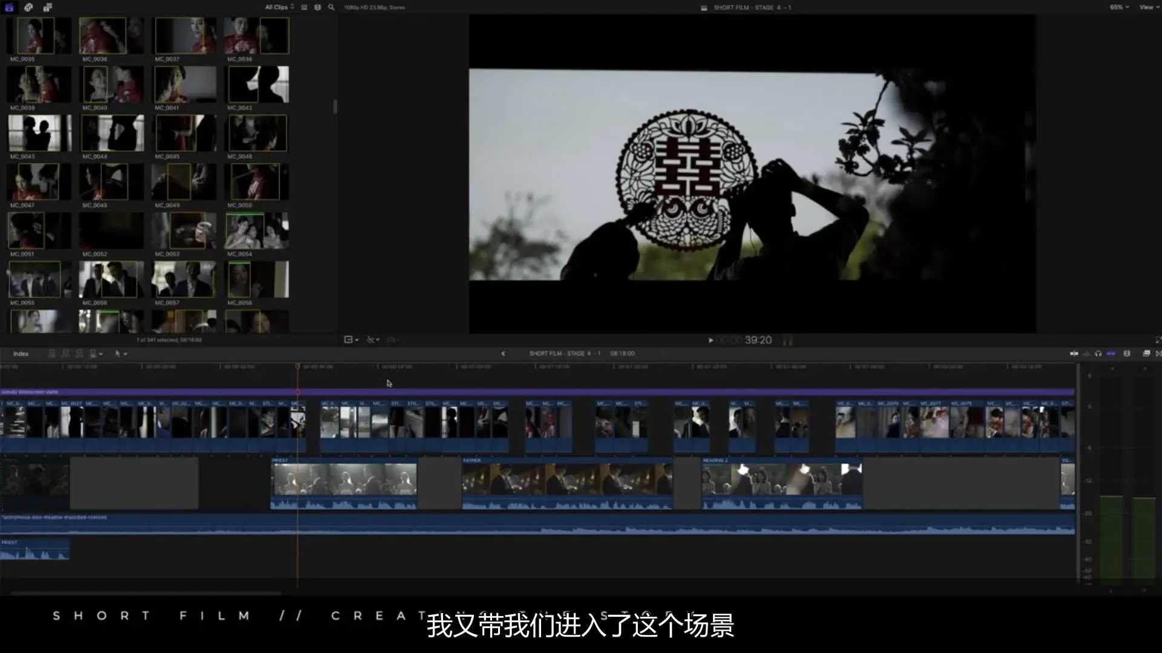Toggle audio skimming in timeline toolbar
The height and width of the screenshot is (653, 1162).
tap(1086, 354)
